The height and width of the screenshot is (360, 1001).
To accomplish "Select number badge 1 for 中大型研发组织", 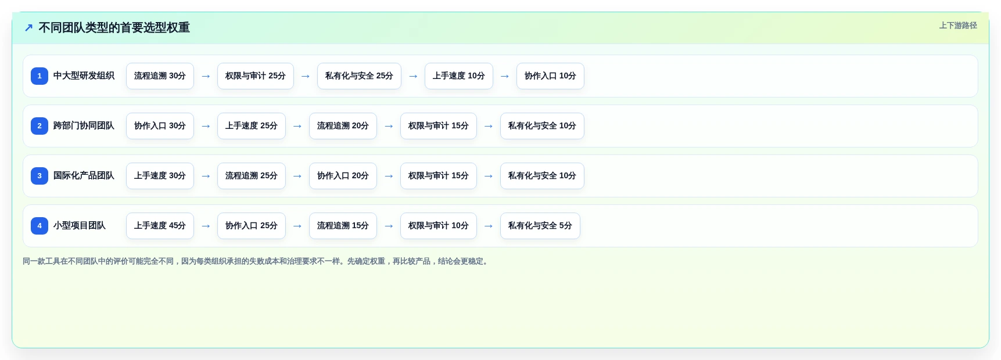I will [40, 76].
